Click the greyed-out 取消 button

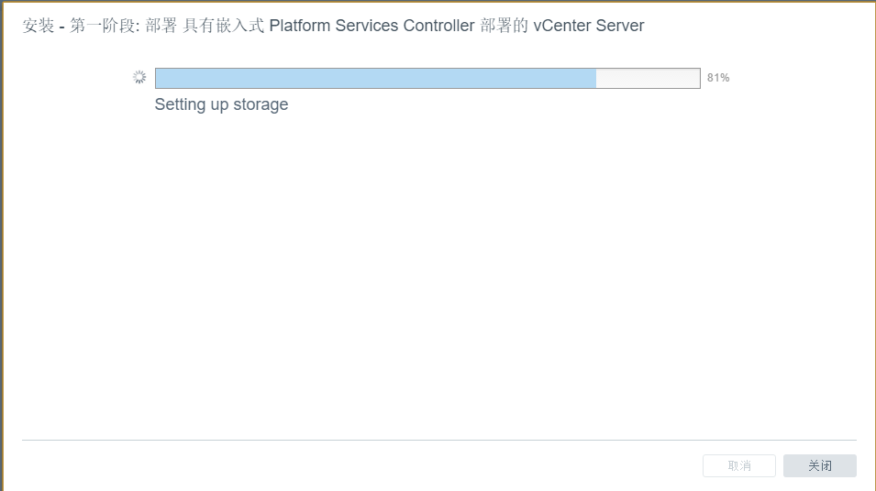click(739, 466)
